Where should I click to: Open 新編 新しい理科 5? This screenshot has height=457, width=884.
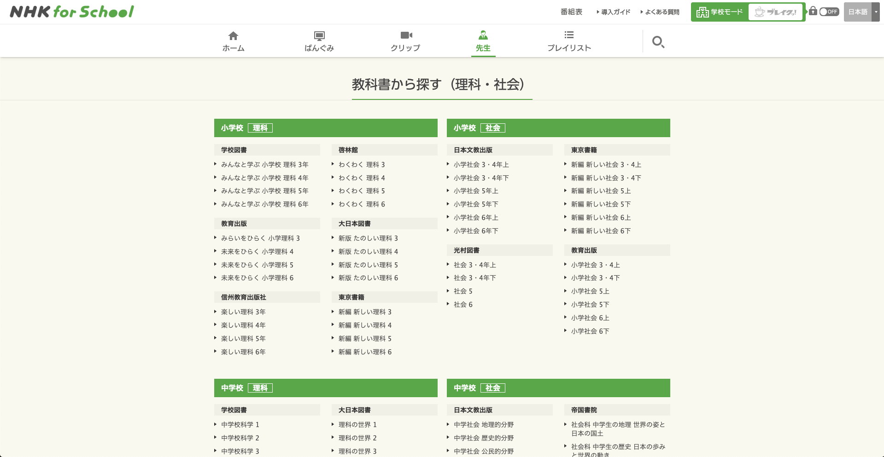[365, 339]
